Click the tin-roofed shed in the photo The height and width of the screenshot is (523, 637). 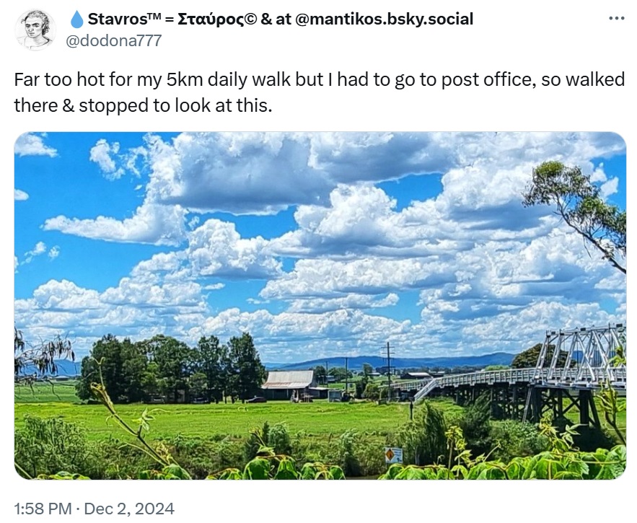pyautogui.click(x=289, y=384)
